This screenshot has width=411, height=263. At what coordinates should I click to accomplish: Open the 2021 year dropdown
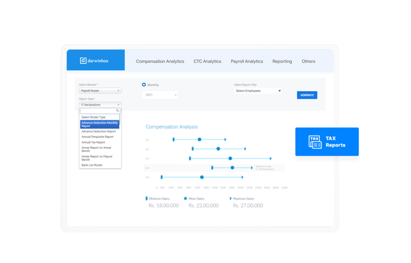tap(160, 95)
